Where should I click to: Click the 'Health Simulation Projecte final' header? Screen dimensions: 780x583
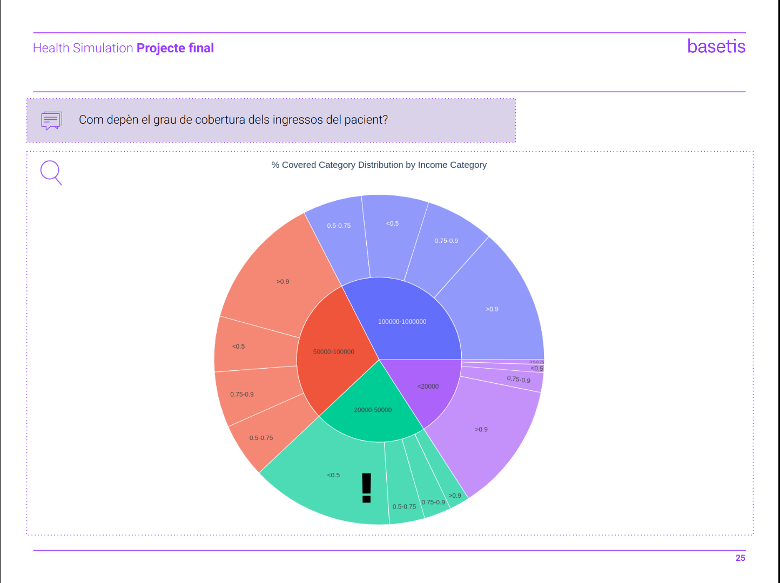coord(123,48)
